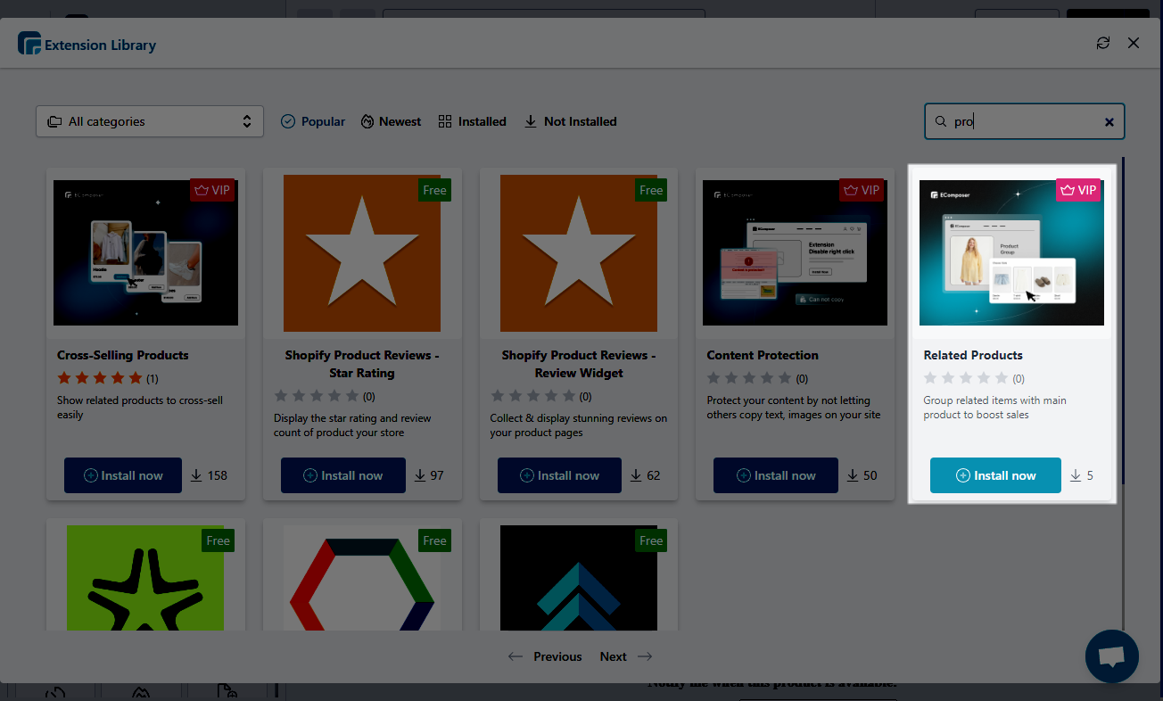Click the download count 50 icon
The height and width of the screenshot is (701, 1163).
tap(854, 475)
